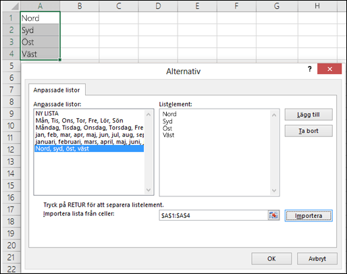Viewport: 347px width, 274px height.
Task: Select column G header
Action: coord(277,6)
